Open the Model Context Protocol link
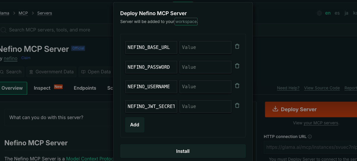The image size is (357, 161). [90, 159]
